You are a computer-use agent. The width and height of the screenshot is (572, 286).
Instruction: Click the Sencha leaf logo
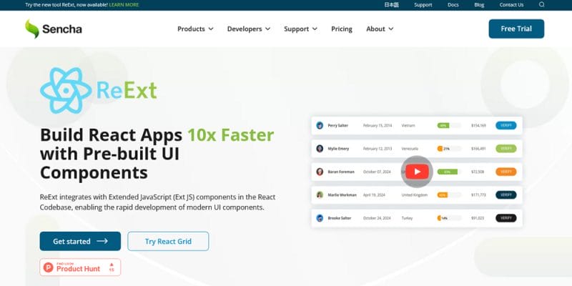(x=31, y=29)
